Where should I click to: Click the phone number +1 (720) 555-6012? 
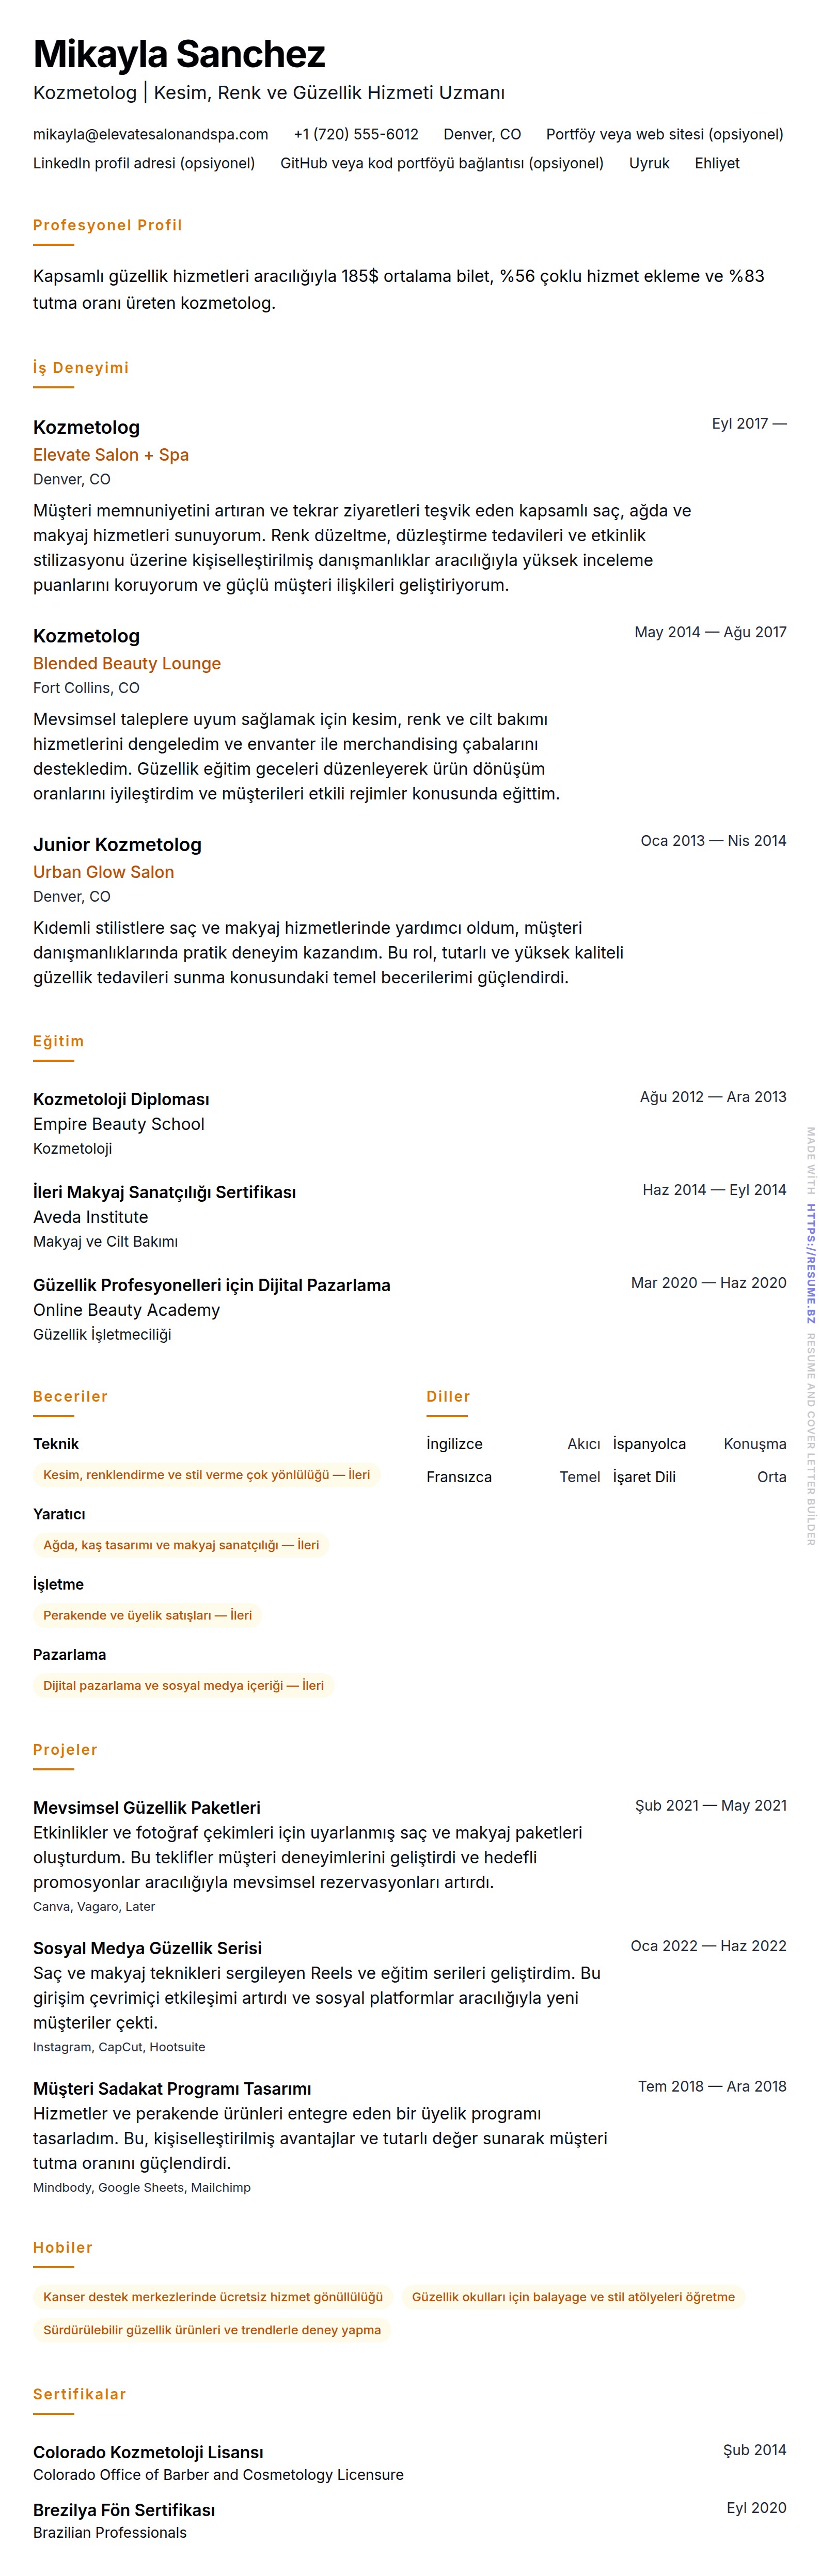[355, 134]
